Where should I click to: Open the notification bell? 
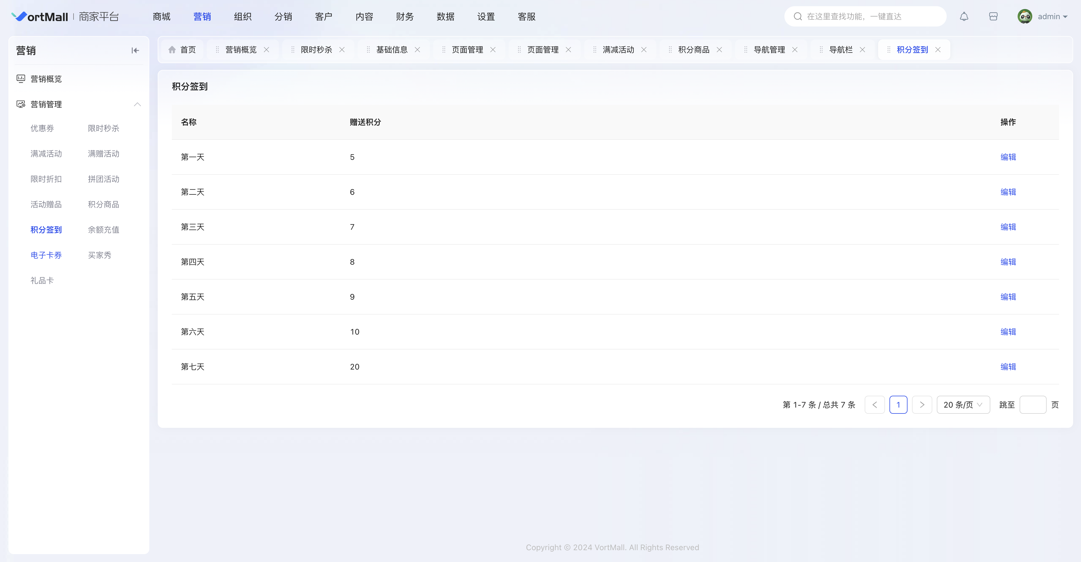coord(964,16)
